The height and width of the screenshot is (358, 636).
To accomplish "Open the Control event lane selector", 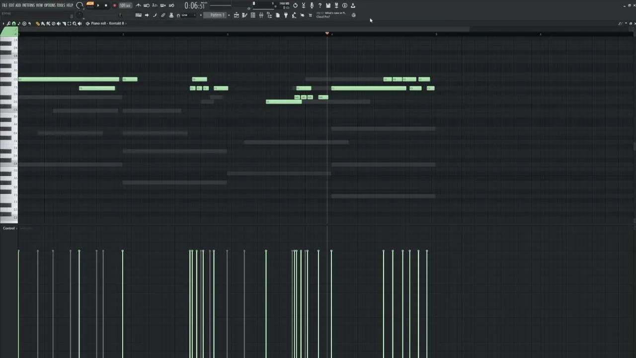I will point(9,228).
